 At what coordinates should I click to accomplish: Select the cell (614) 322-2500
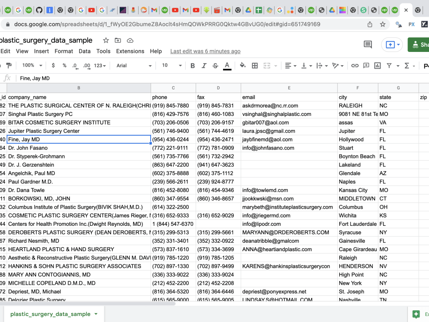point(173,207)
